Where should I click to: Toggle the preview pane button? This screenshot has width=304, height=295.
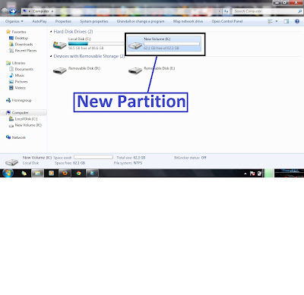[287, 21]
